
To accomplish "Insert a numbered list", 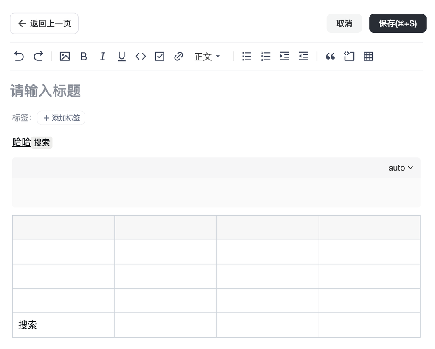I will (266, 56).
